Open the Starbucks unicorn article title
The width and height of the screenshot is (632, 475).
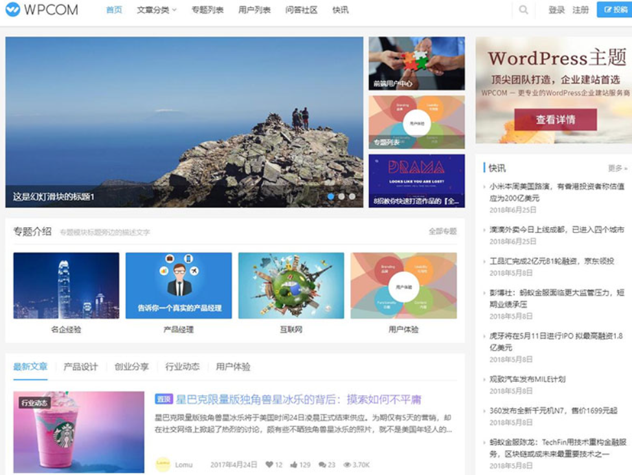[298, 399]
